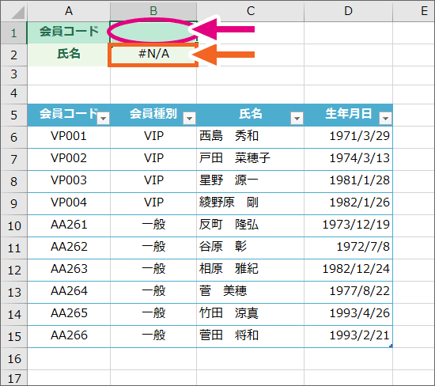
Task: Click the name 竹田 涼真
Action: (x=229, y=313)
